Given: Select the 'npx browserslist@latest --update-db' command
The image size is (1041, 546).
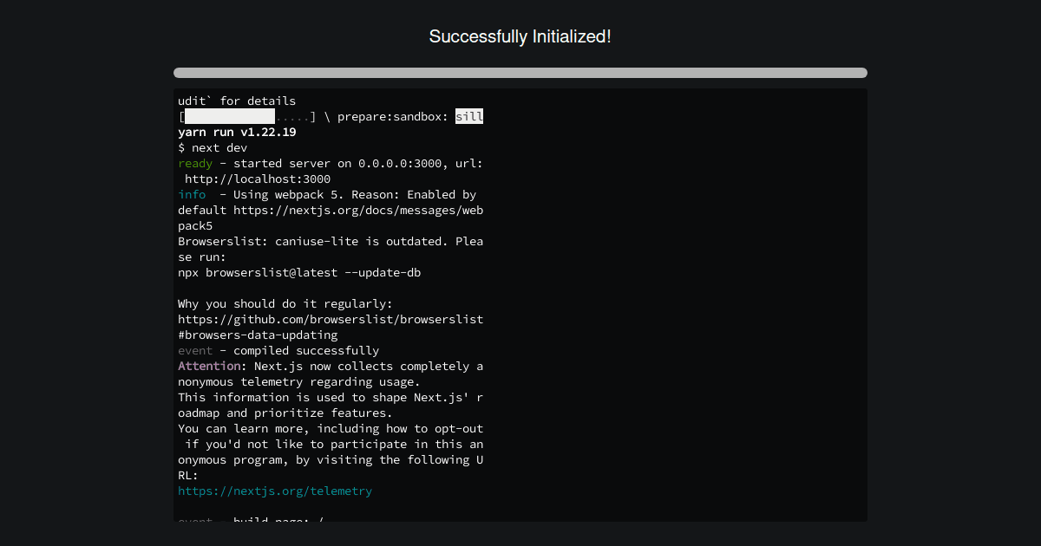Looking at the screenshot, I should [x=298, y=272].
